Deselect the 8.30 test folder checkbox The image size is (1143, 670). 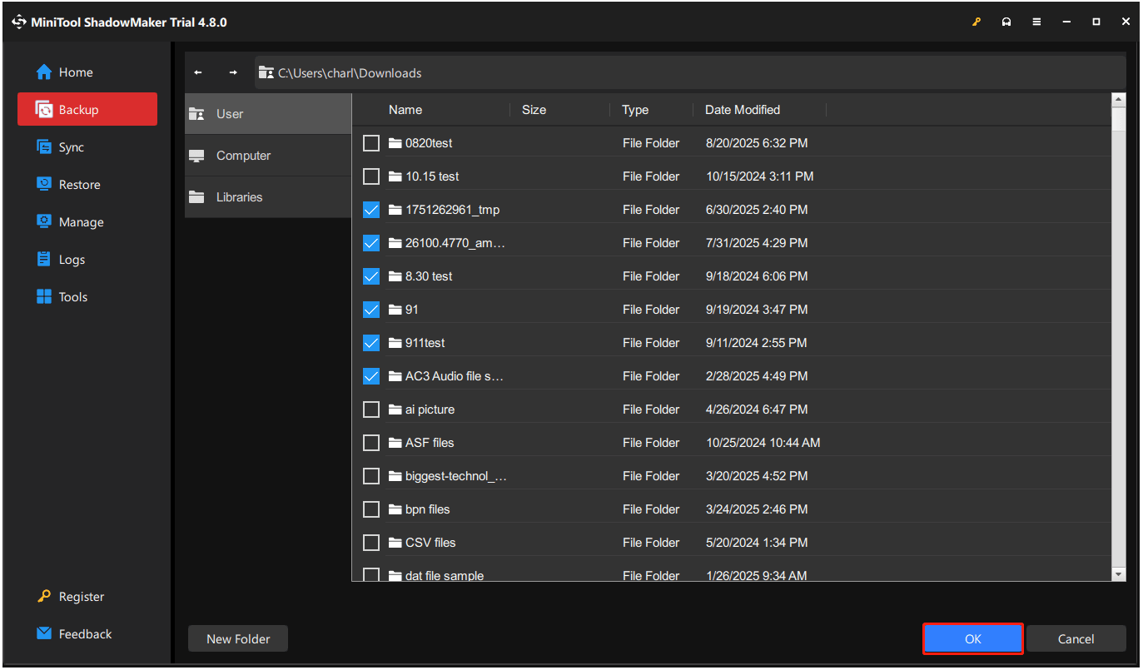370,275
